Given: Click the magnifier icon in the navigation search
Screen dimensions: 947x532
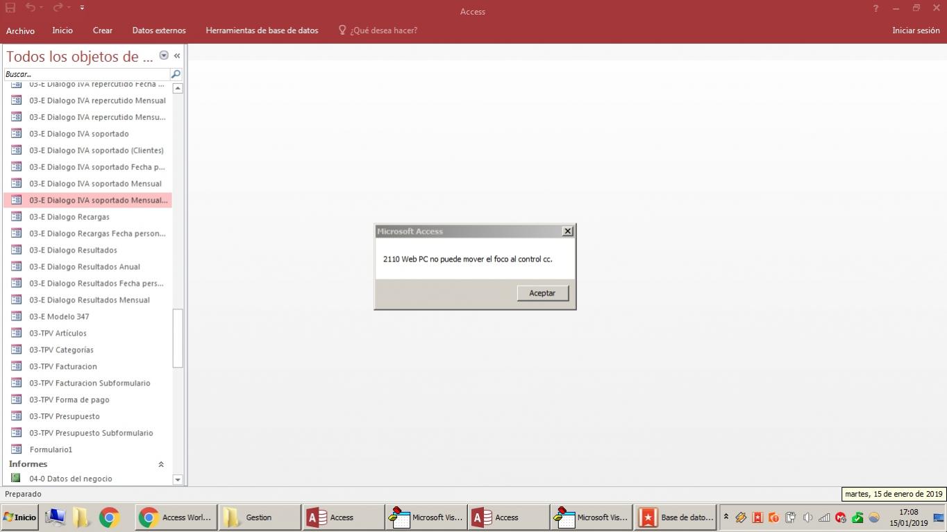Looking at the screenshot, I should 176,74.
